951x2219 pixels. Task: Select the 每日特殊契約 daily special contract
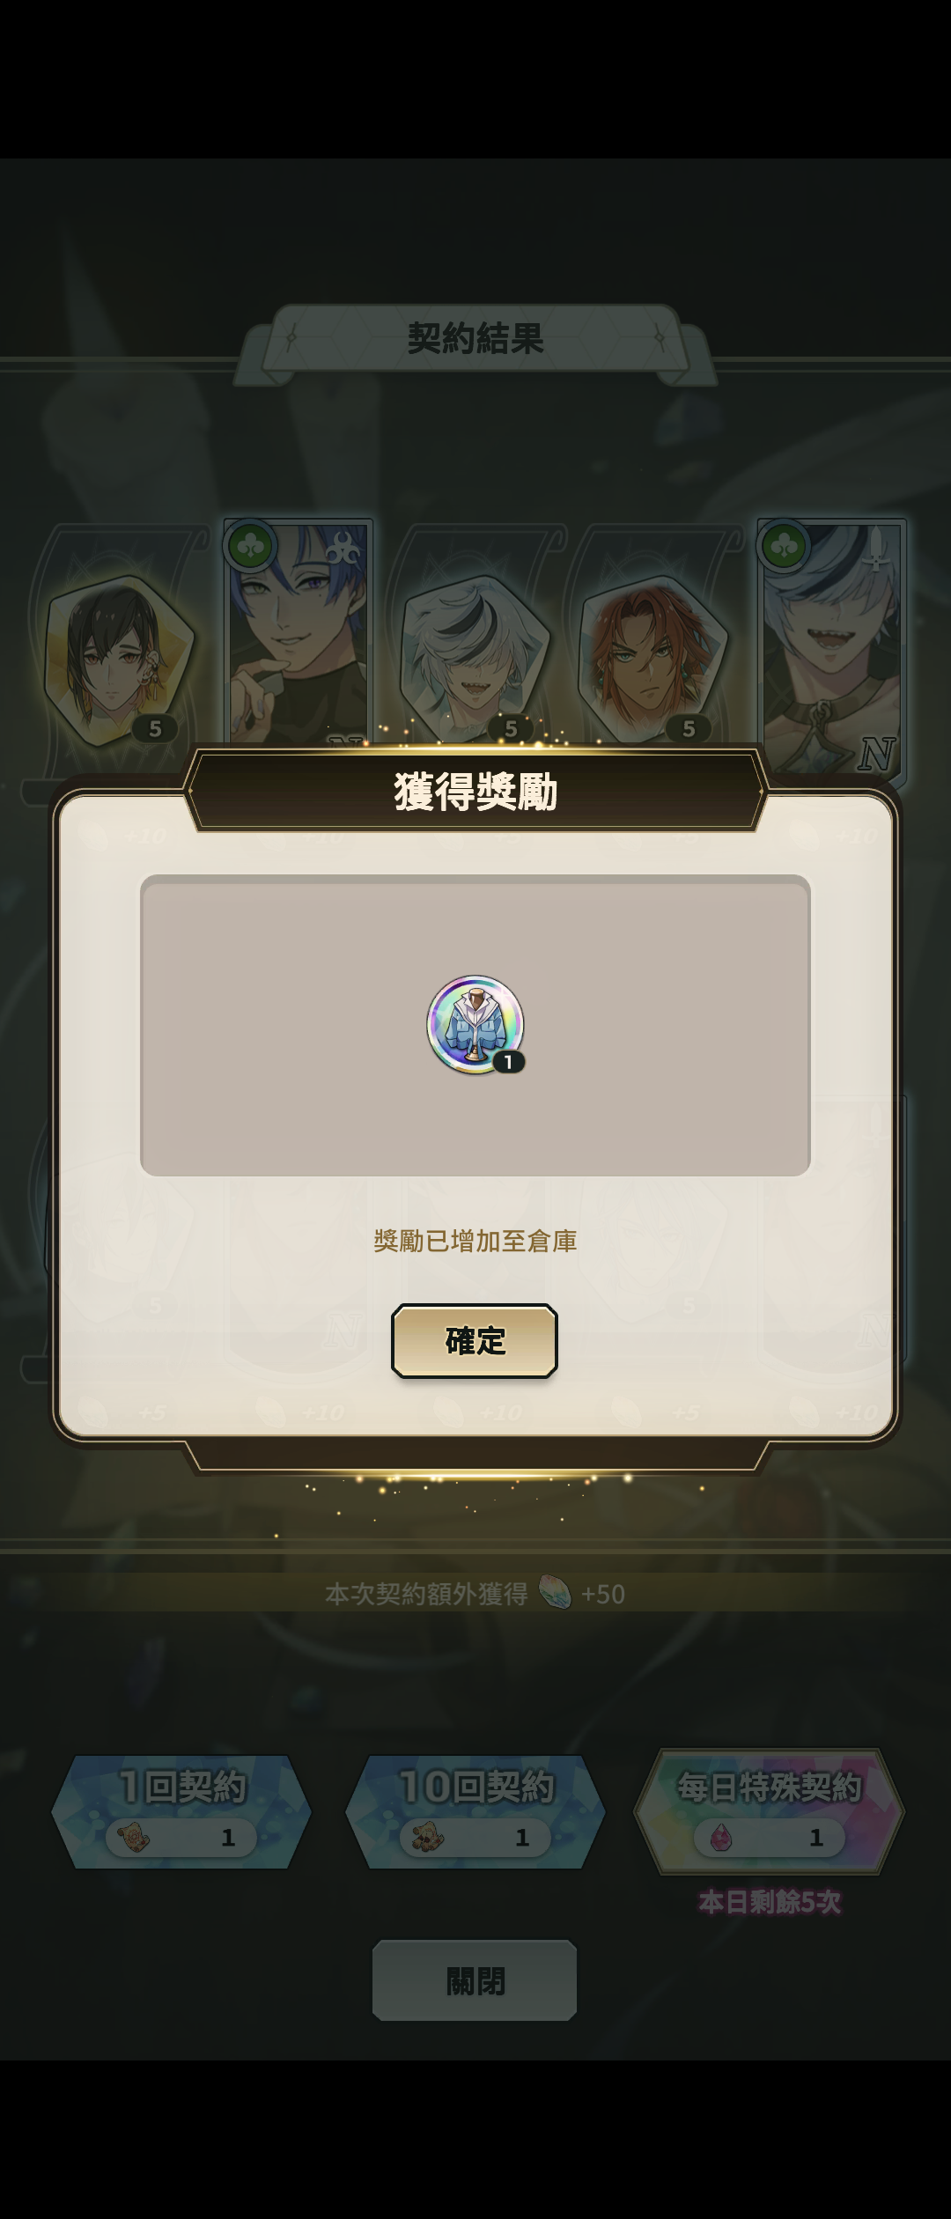(770, 1812)
